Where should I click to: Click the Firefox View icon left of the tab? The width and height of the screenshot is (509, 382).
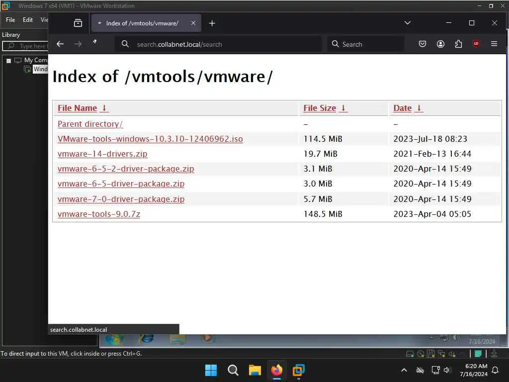tap(78, 23)
